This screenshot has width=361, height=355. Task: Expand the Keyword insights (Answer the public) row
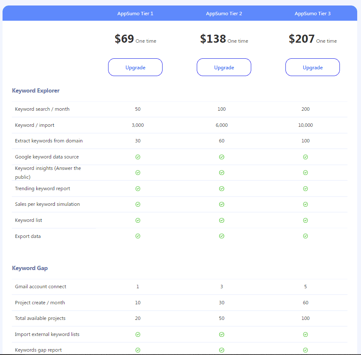pos(48,172)
